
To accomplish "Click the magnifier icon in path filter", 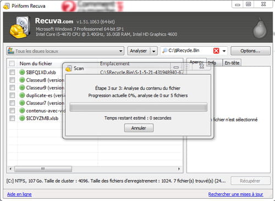I will click(x=165, y=51).
